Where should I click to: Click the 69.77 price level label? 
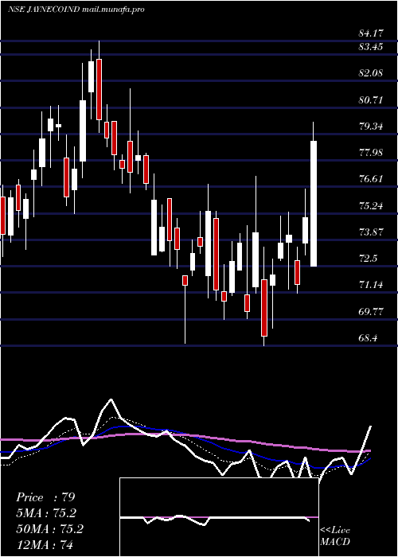pos(371,312)
